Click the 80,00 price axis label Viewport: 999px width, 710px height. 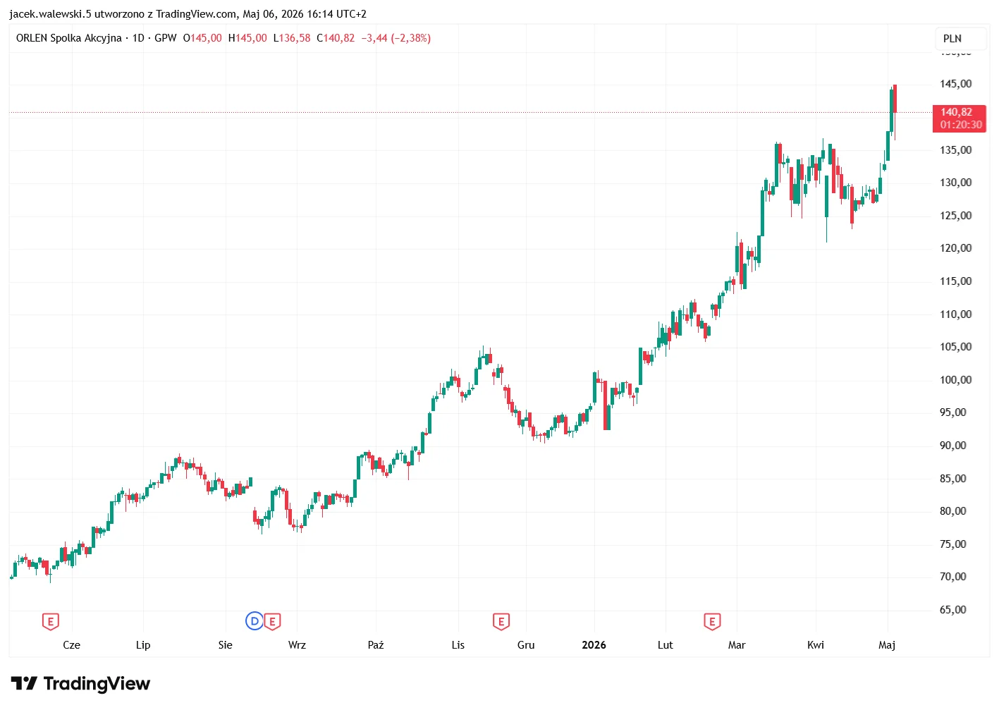coord(952,511)
